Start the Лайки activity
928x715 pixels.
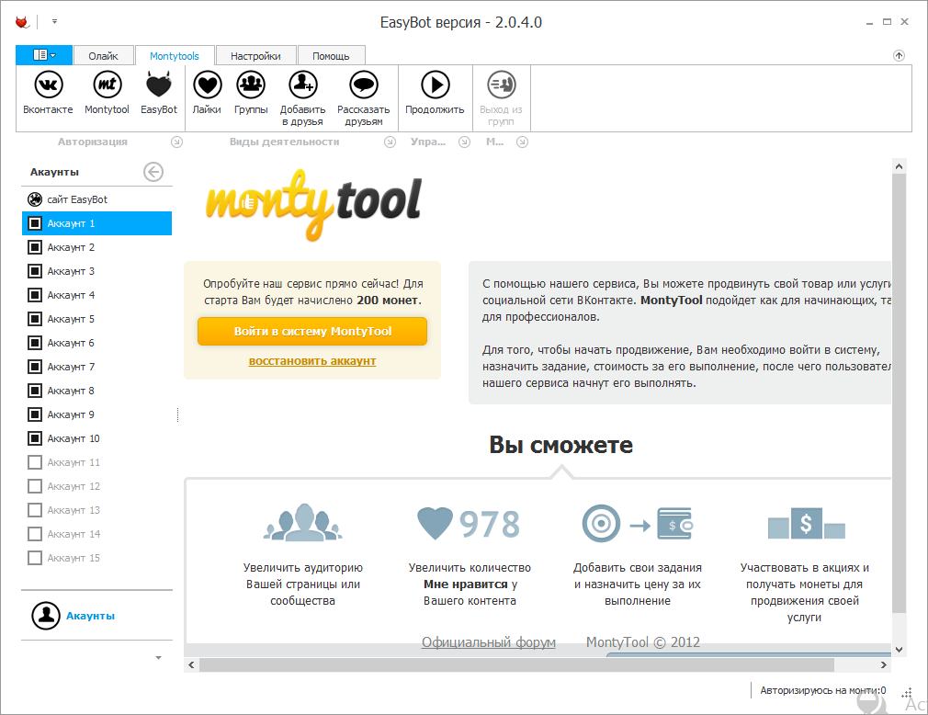tap(207, 92)
